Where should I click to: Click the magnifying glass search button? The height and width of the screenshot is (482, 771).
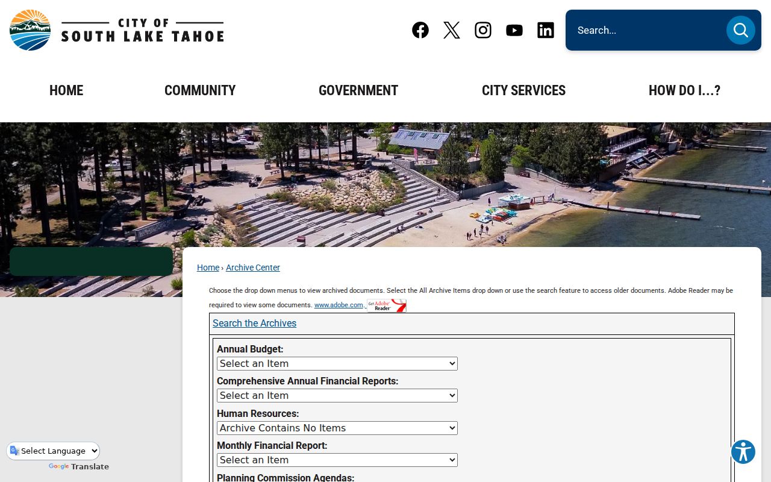741,30
